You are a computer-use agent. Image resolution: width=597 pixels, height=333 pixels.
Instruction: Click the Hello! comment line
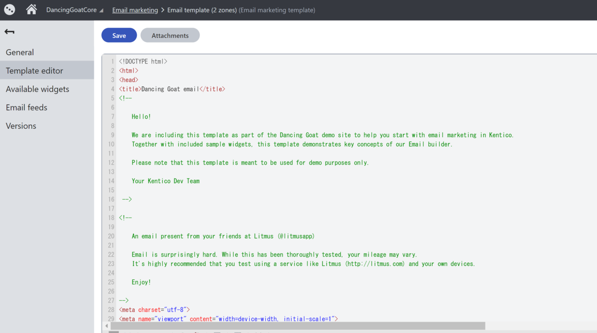click(x=141, y=117)
